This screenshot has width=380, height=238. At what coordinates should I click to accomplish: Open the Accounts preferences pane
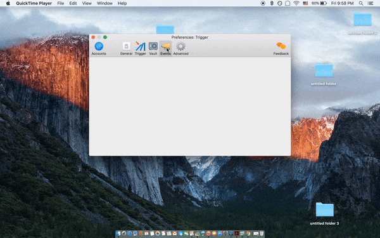click(99, 49)
